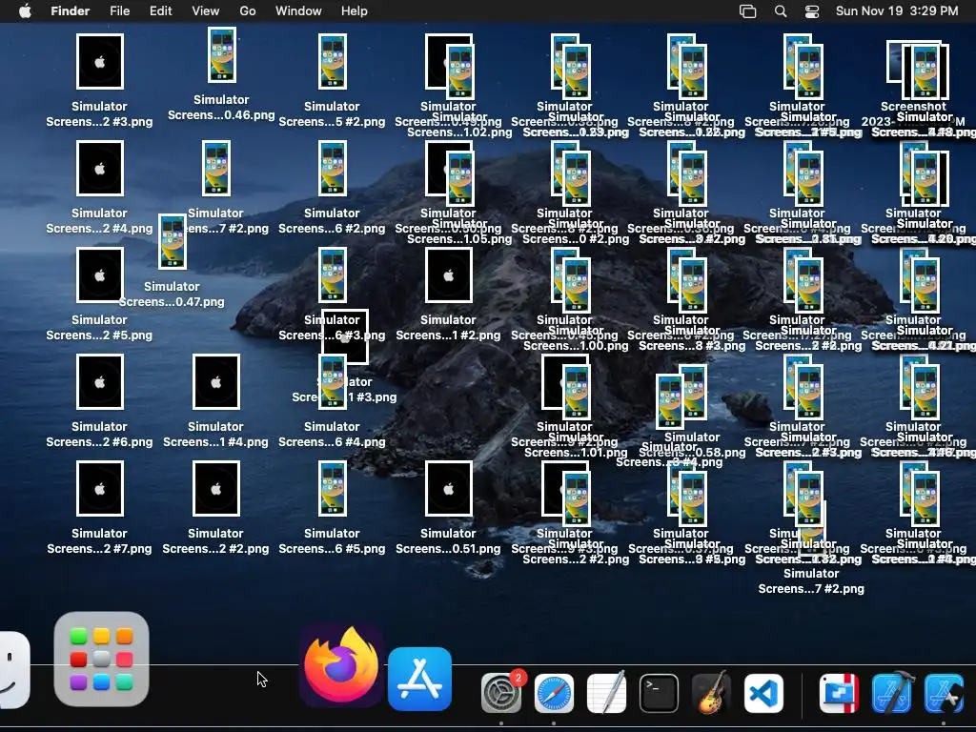
Task: Open the Apple menu
Action: pos(25,11)
